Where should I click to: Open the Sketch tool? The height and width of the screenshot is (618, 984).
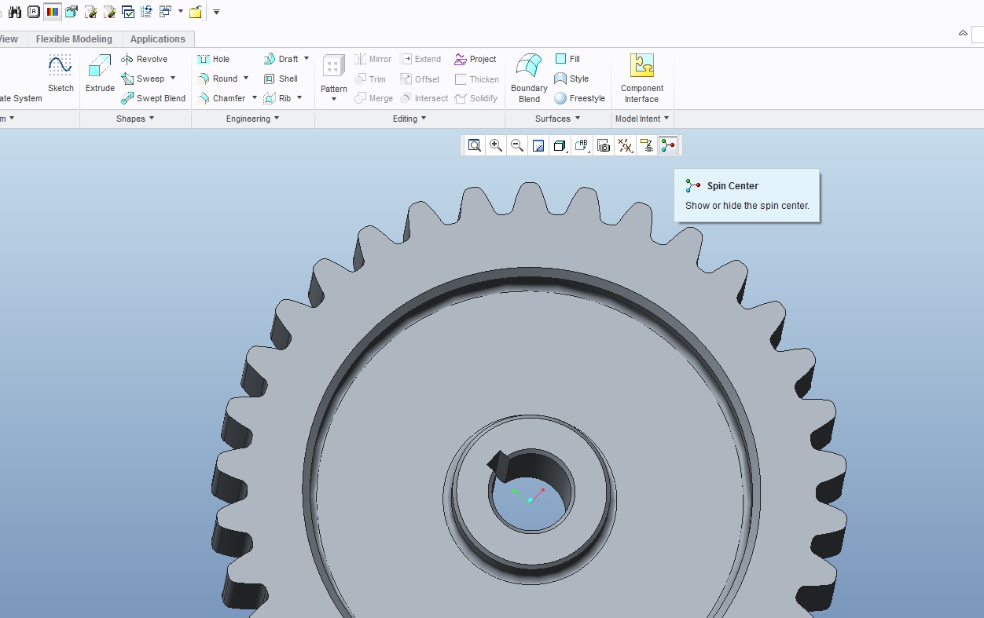61,74
